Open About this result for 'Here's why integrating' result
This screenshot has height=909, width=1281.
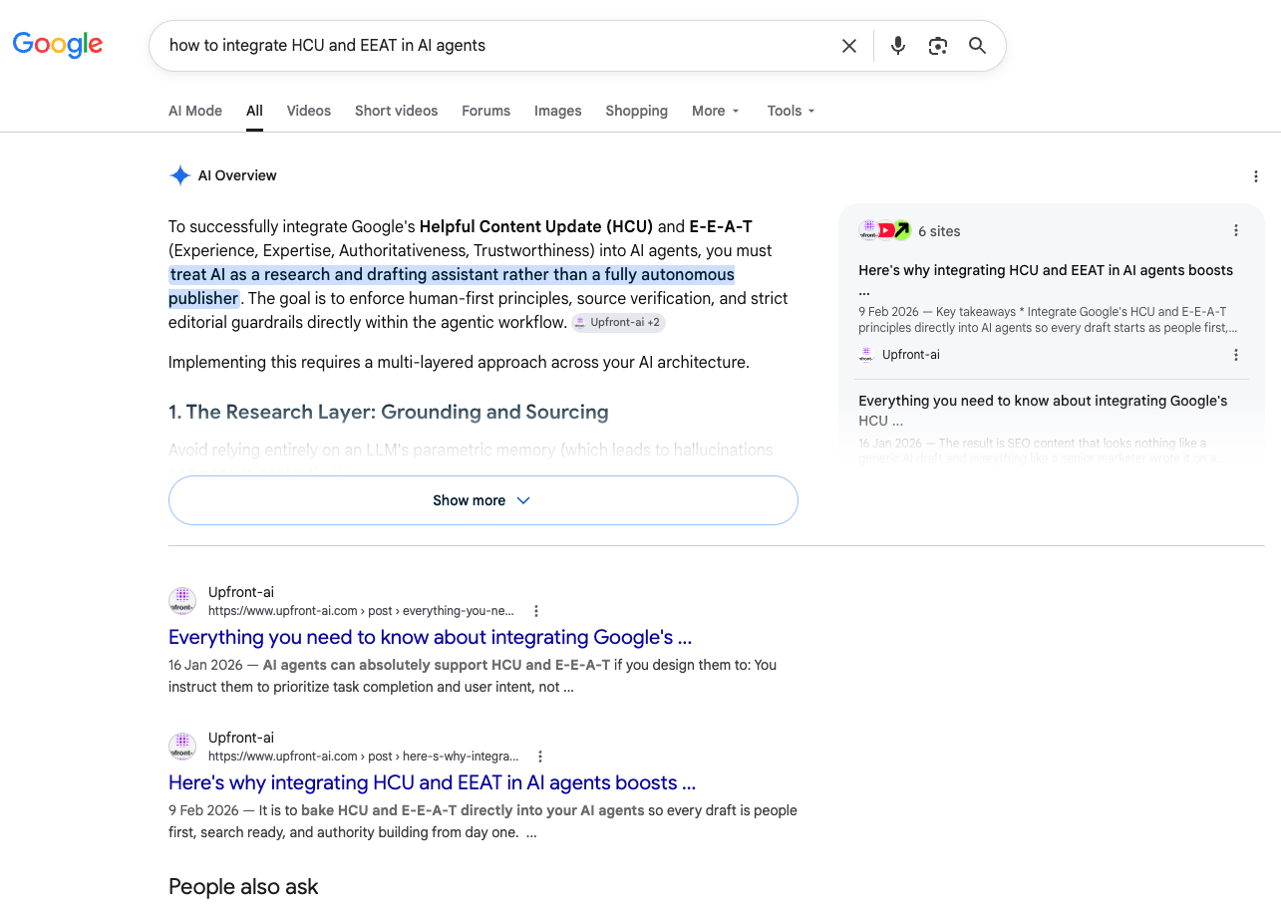(540, 757)
